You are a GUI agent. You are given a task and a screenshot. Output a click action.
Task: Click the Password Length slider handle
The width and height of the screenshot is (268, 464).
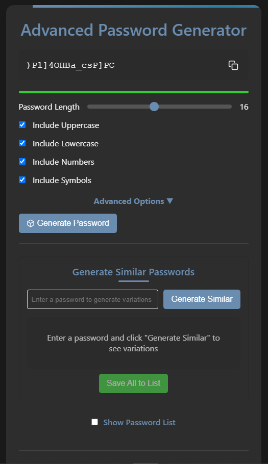click(x=154, y=107)
